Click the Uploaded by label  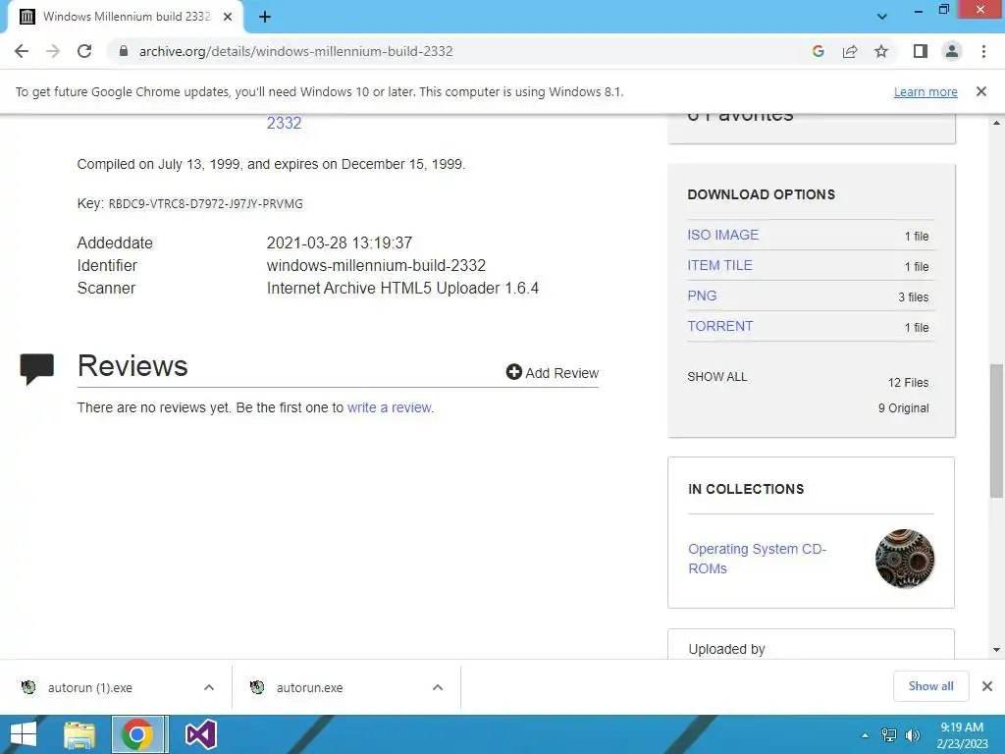coord(727,649)
